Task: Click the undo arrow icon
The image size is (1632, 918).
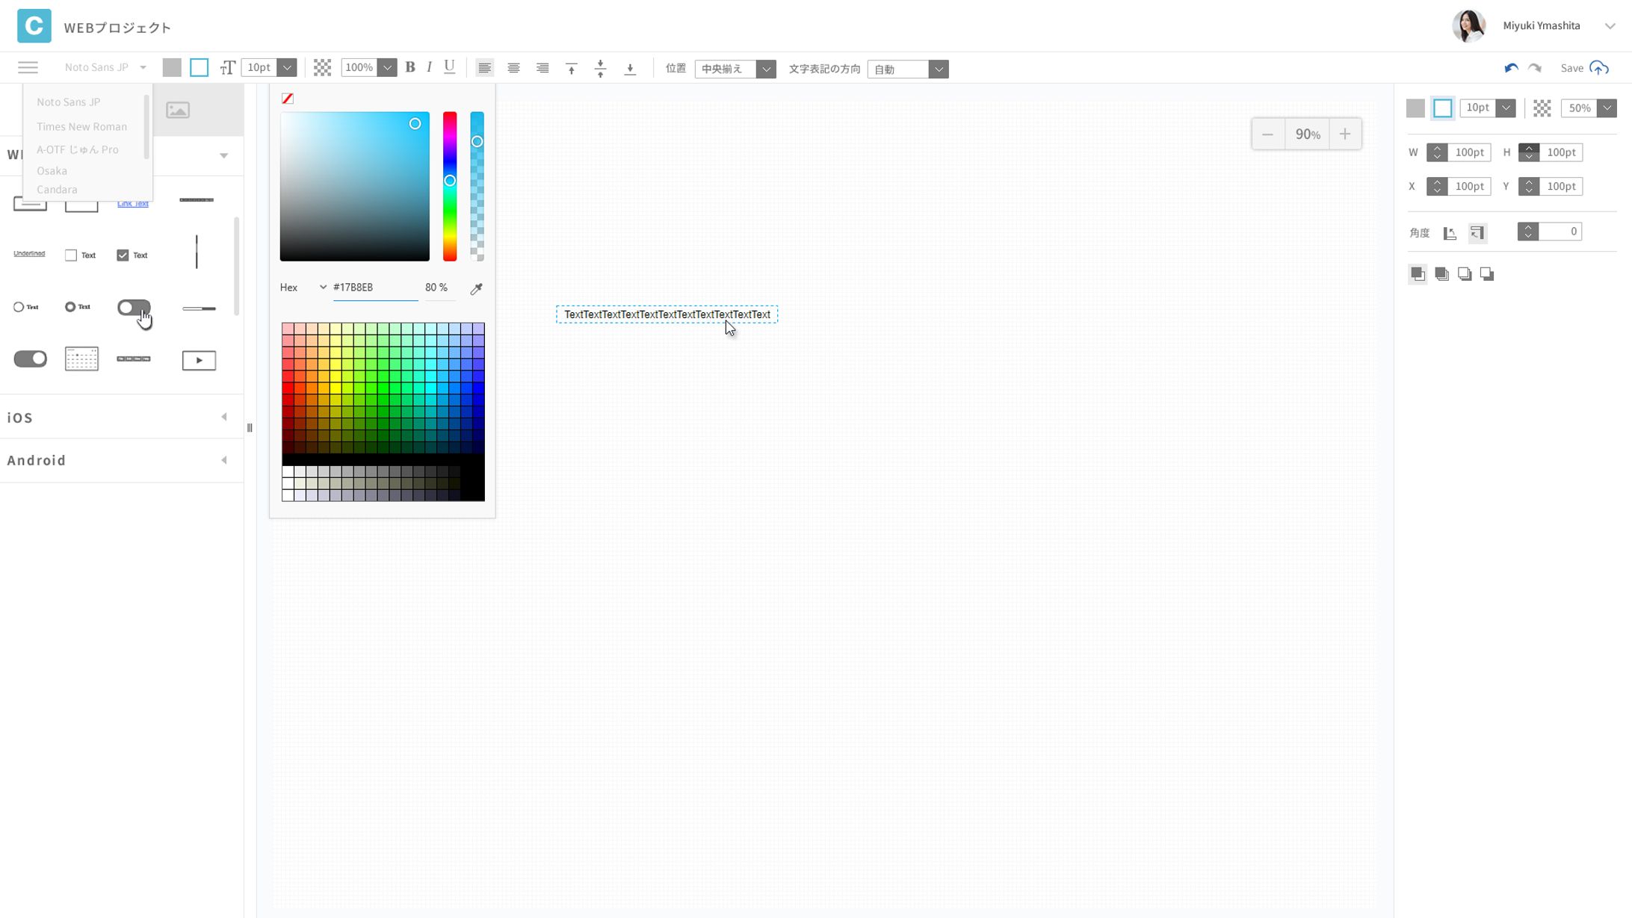Action: coord(1511,68)
